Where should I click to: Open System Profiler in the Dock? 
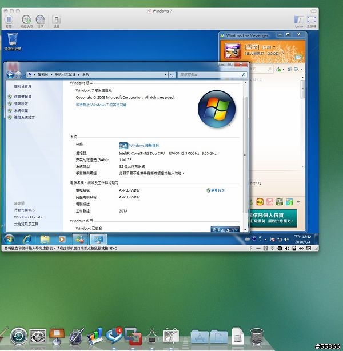(x=152, y=336)
